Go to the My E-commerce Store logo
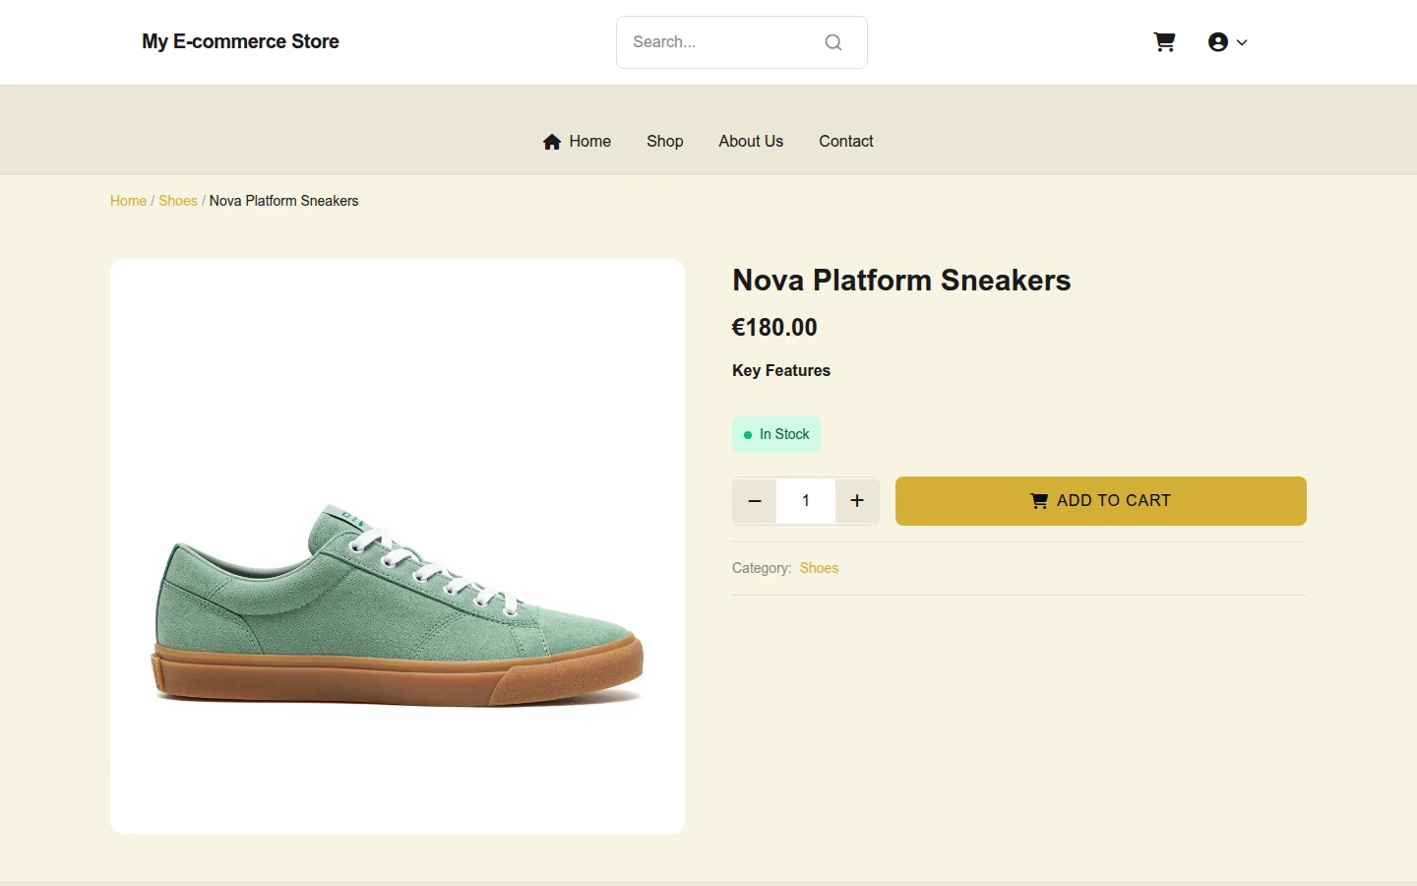Image resolution: width=1417 pixels, height=886 pixels. tap(240, 41)
